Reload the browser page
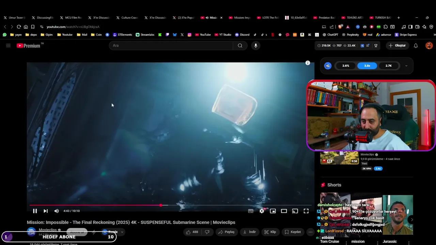This screenshot has height=245, width=436. pyautogui.click(x=19, y=27)
